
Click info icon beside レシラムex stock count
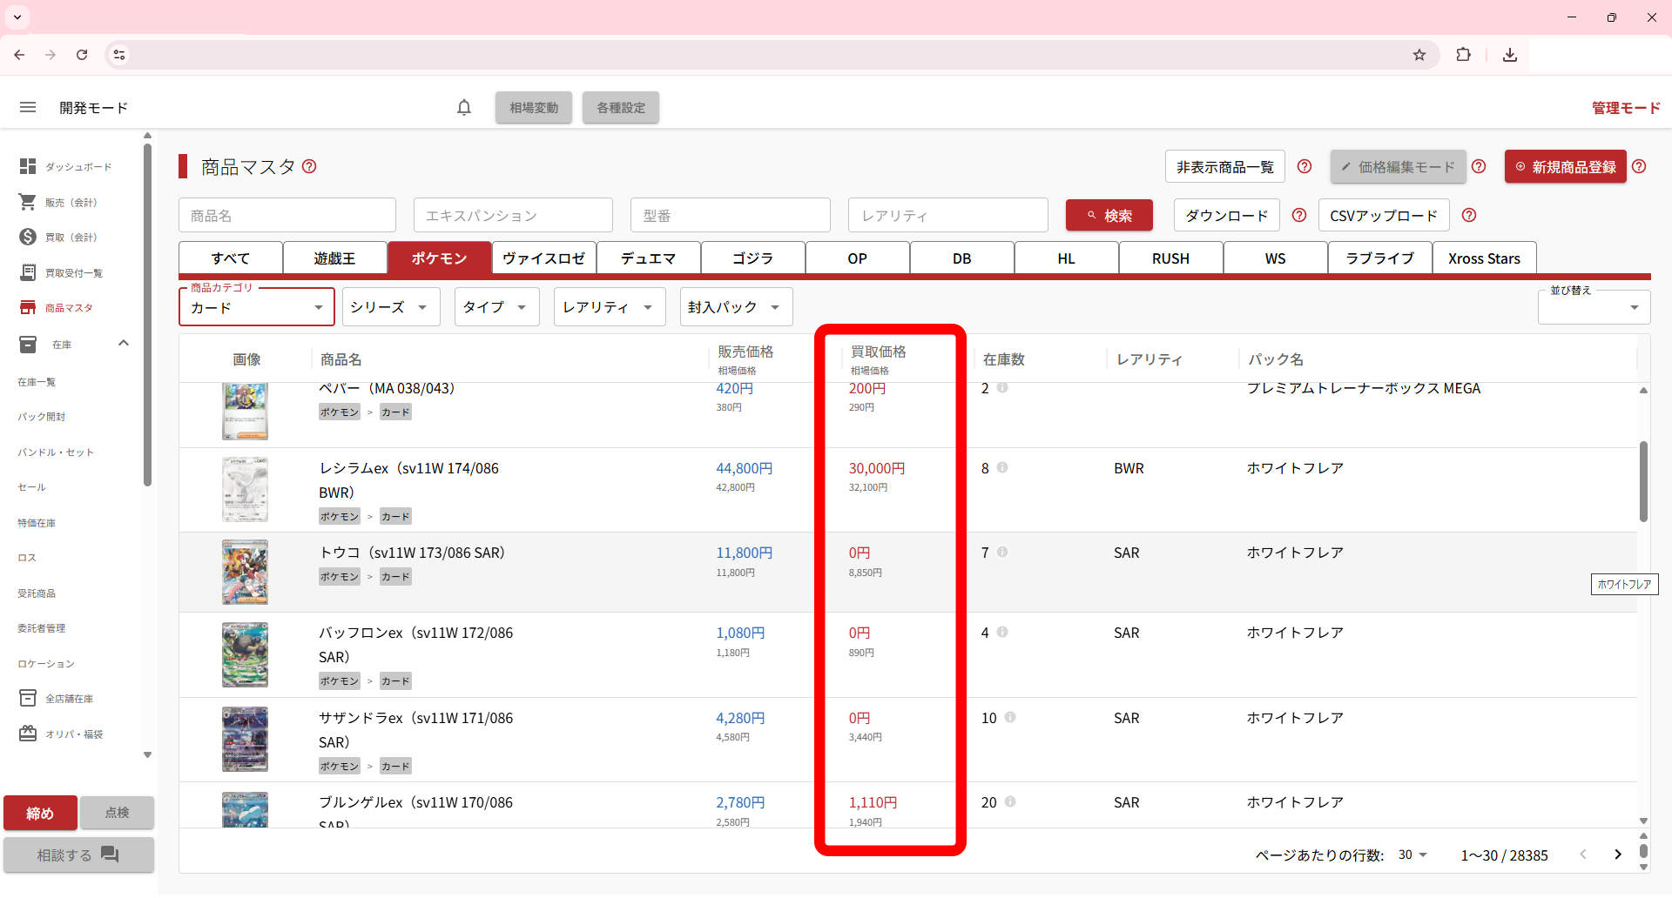click(x=1002, y=468)
